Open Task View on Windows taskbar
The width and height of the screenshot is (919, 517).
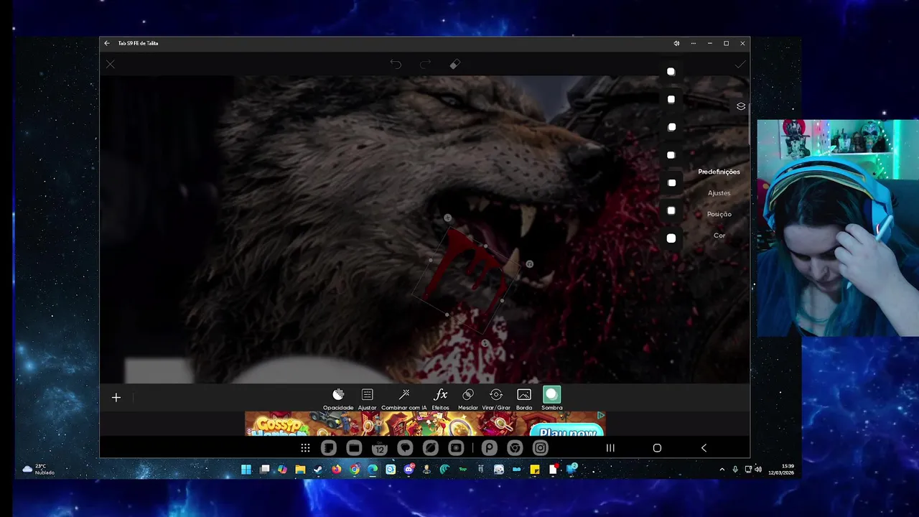(x=265, y=470)
